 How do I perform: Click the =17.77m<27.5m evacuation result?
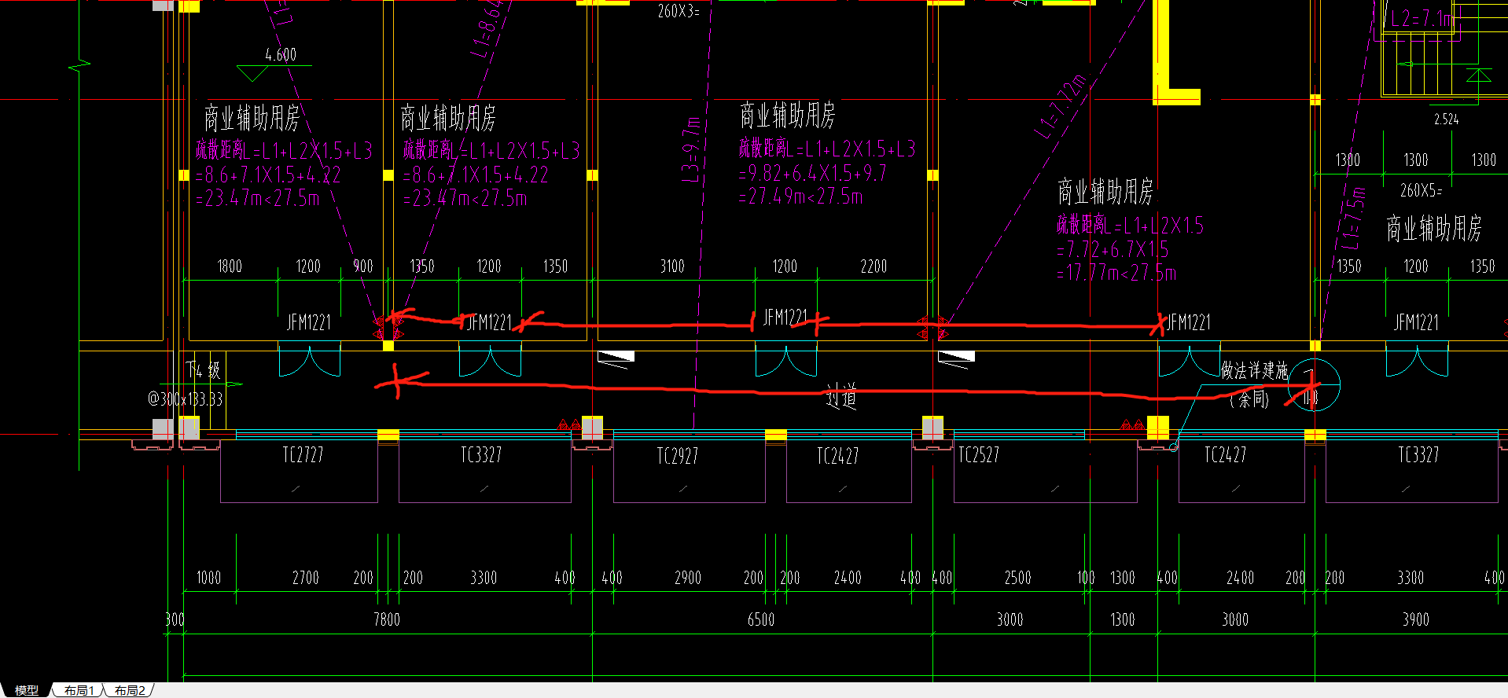[x=1116, y=274]
